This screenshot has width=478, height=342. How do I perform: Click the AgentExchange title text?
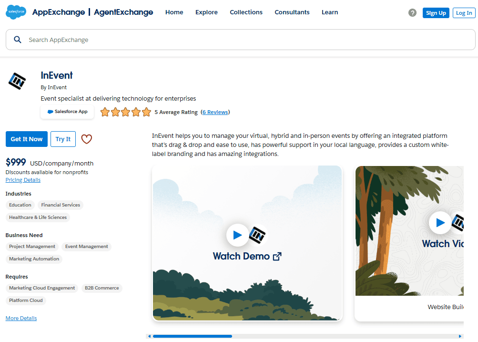point(123,12)
